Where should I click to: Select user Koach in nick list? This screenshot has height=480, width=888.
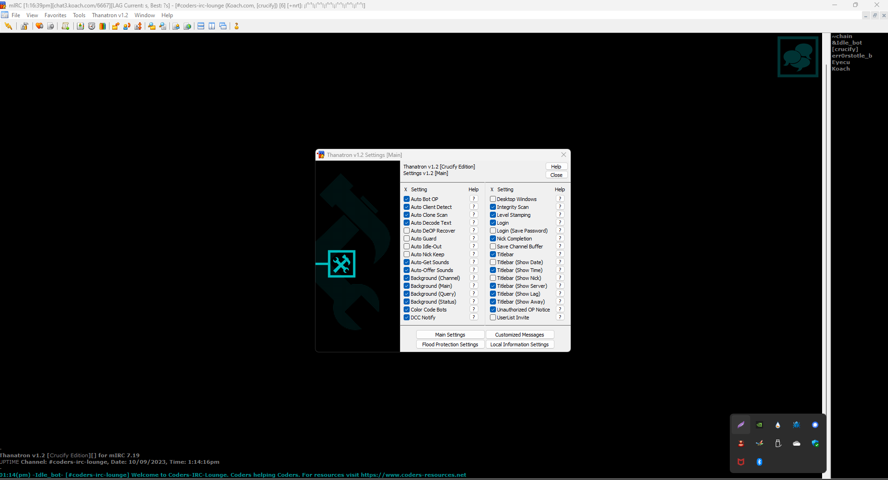841,69
